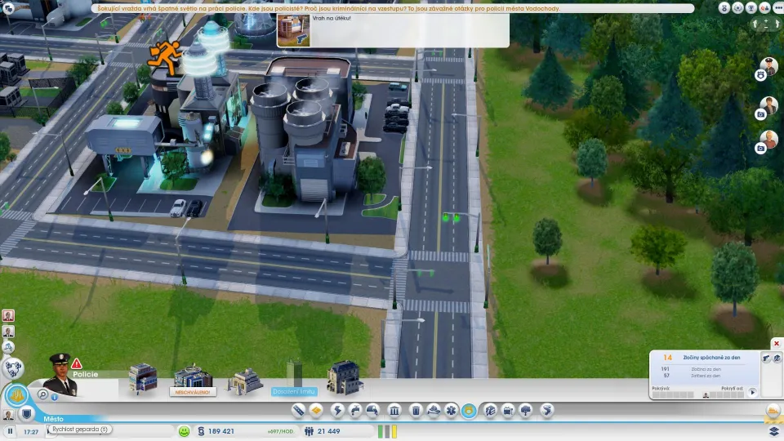Click the police officer advisor portrait

pyautogui.click(x=61, y=375)
